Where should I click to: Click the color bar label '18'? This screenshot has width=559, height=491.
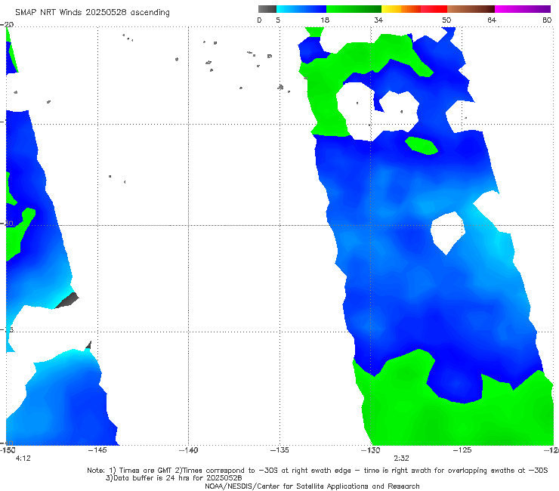[325, 20]
